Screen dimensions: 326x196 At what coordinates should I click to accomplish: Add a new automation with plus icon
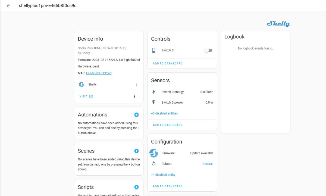136,115
